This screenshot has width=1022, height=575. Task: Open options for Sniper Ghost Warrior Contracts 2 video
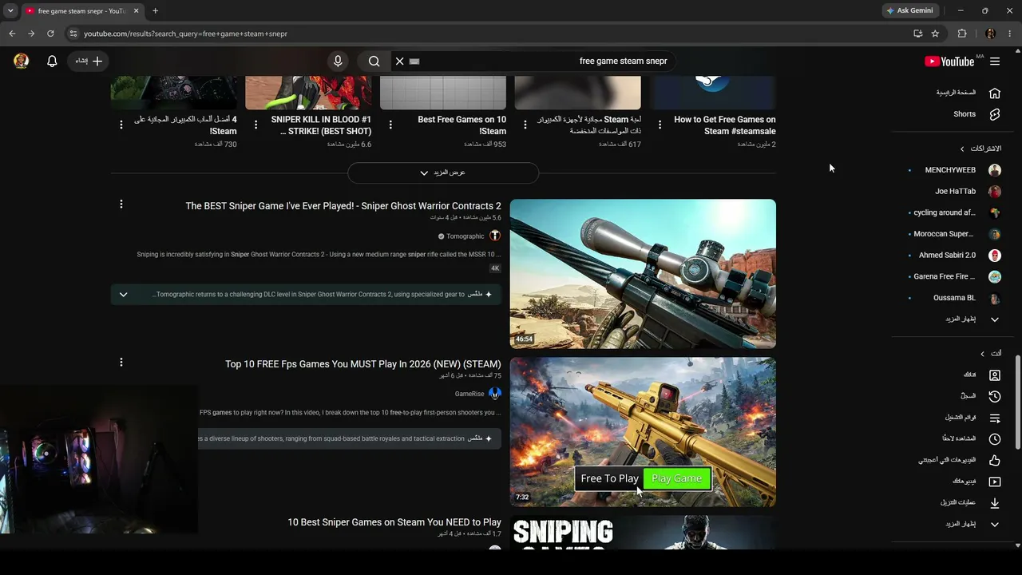121,204
